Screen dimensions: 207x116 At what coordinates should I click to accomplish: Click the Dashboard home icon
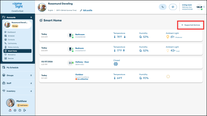5,32
